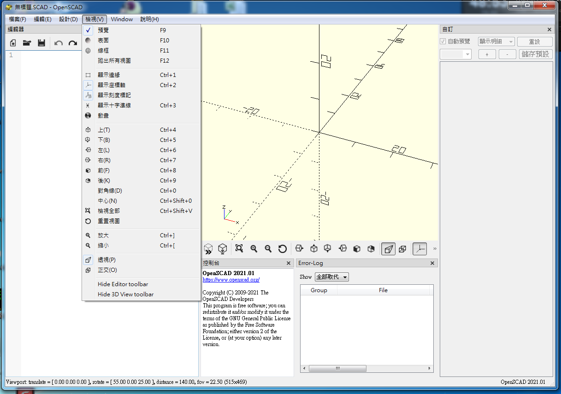Choose 表面 (F10) in the View menu
Image resolution: width=561 pixels, height=394 pixels.
point(141,40)
